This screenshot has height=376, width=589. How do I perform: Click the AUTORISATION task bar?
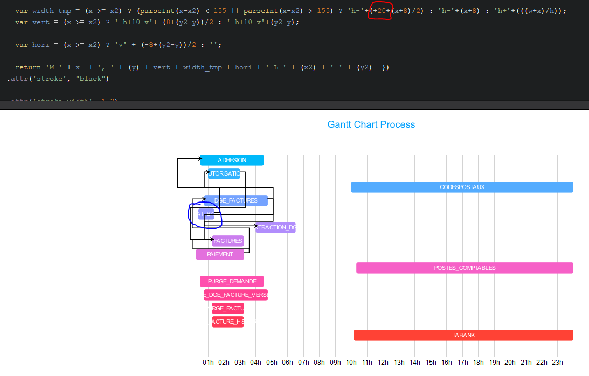[x=224, y=173]
